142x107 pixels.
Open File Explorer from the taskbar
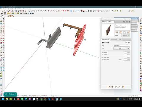tap(7, 99)
